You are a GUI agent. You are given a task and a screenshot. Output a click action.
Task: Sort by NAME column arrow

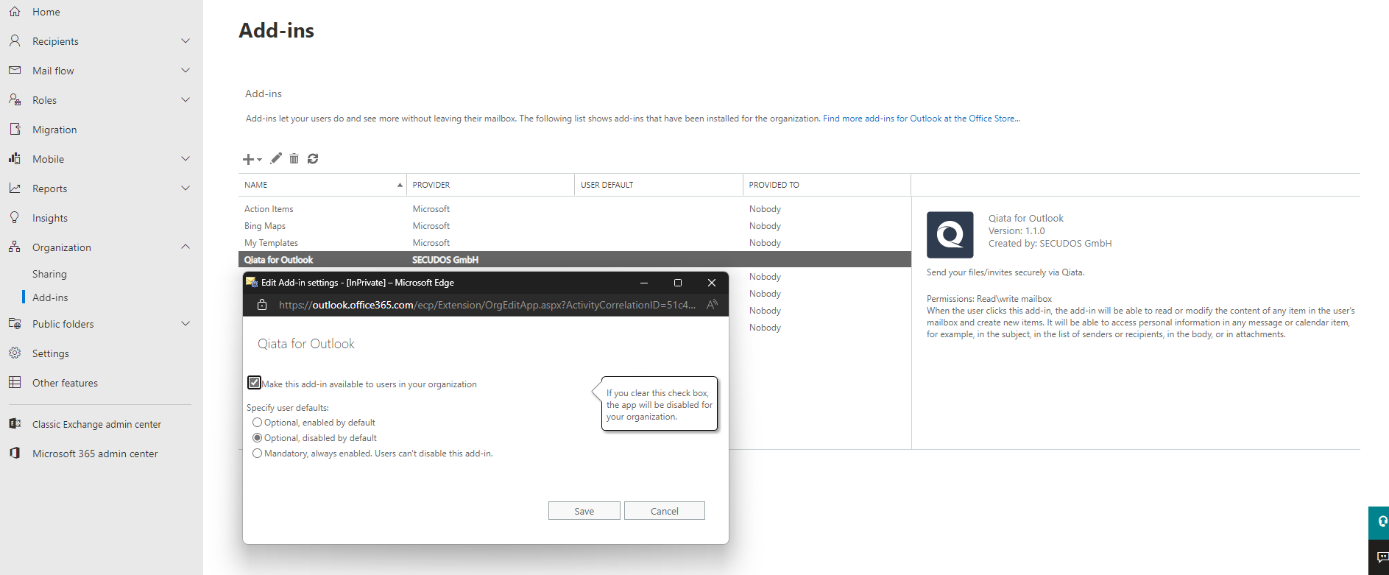[400, 185]
